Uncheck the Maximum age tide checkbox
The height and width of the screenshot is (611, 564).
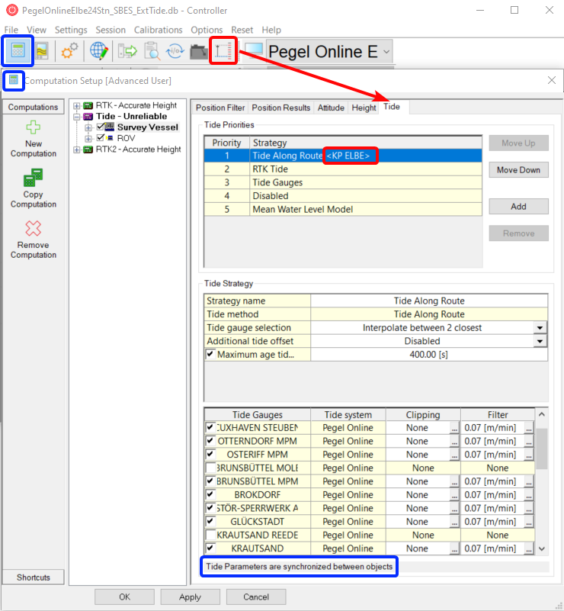210,355
